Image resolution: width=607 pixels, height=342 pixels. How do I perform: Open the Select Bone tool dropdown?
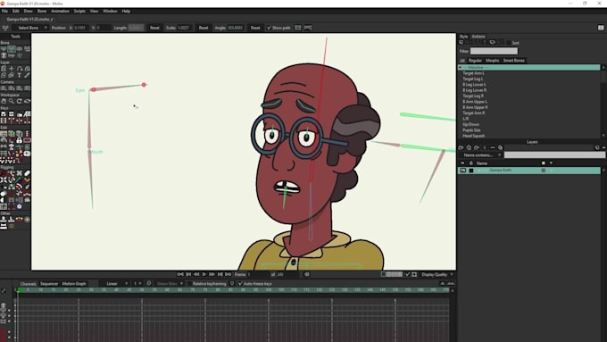[x=30, y=28]
